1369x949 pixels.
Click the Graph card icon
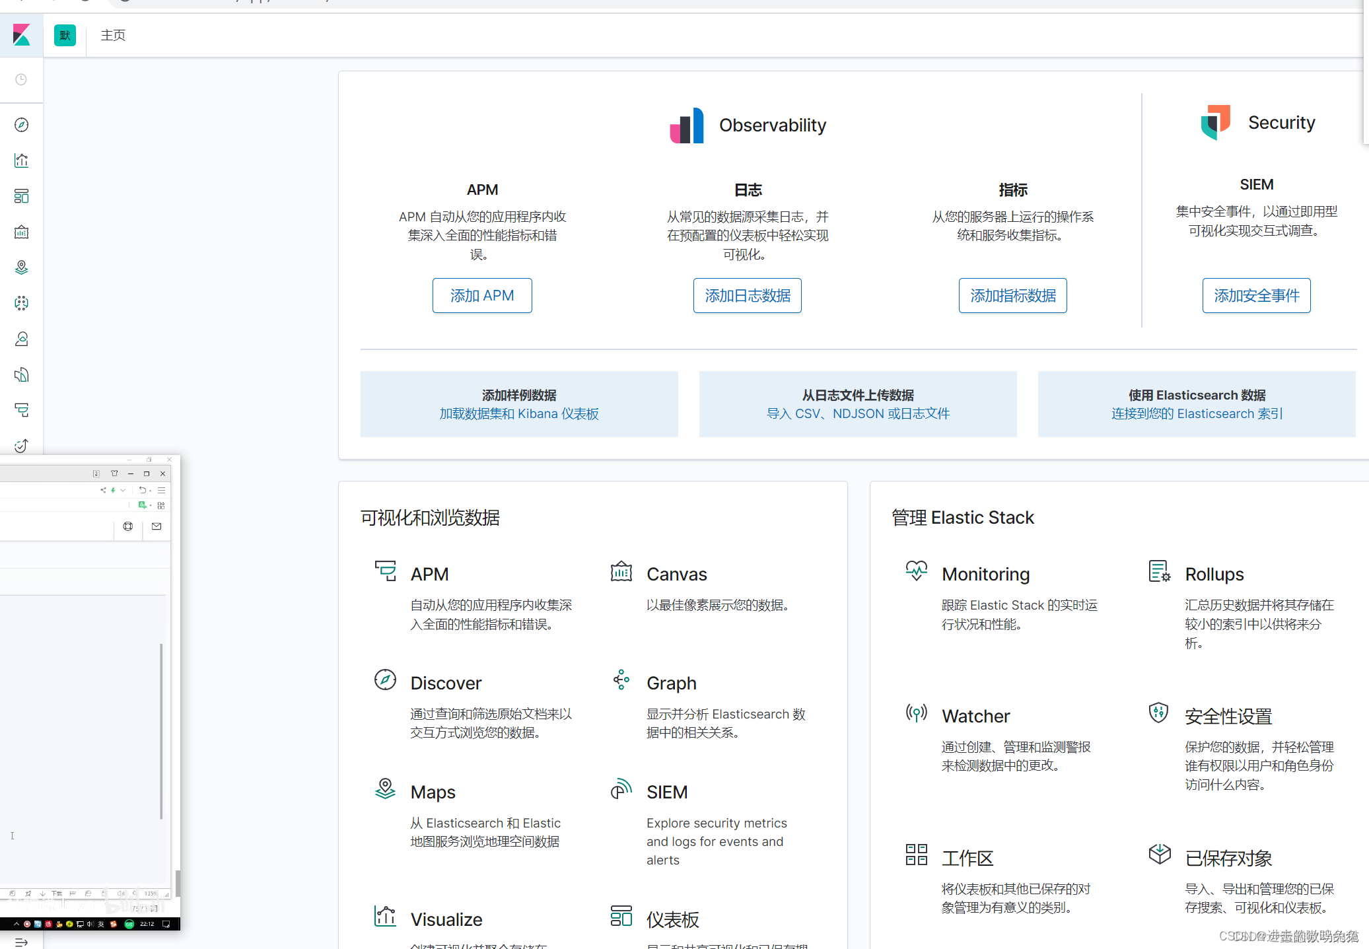(621, 680)
